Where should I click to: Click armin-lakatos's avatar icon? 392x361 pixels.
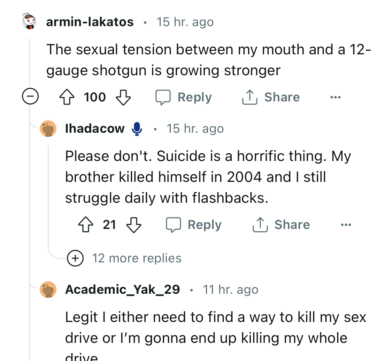[29, 21]
